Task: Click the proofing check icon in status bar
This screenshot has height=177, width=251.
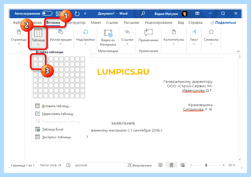Action: point(68,165)
